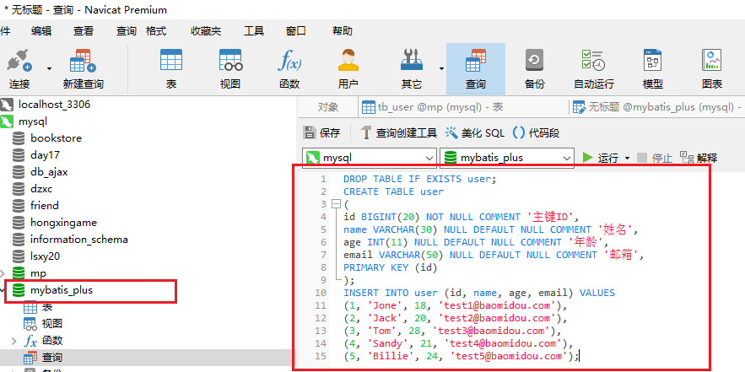Viewport: 745px width, 372px height.
Task: Open the 窗口 menu
Action: coord(296,31)
